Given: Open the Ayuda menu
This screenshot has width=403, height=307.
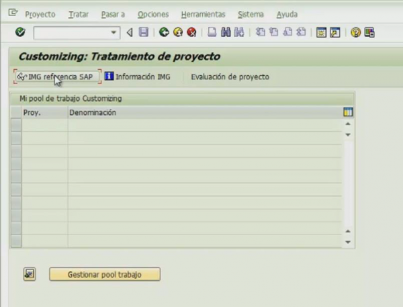Looking at the screenshot, I should click(287, 14).
